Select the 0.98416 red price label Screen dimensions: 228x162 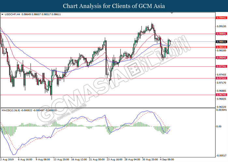pyautogui.click(x=221, y=47)
